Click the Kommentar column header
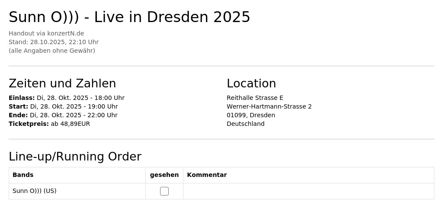Screen dimensions: 443x215 [207, 175]
